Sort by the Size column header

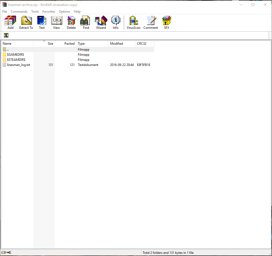[x=44, y=44]
